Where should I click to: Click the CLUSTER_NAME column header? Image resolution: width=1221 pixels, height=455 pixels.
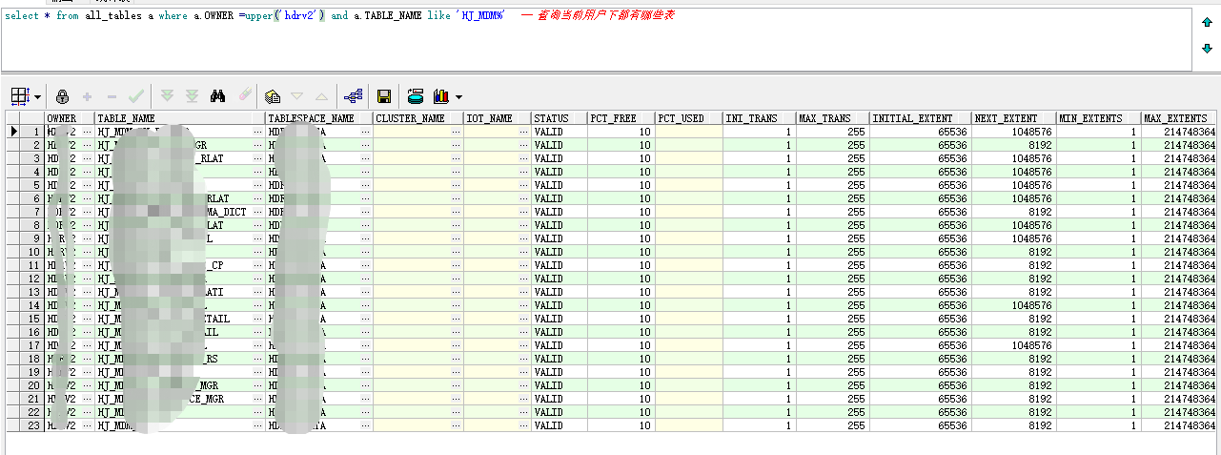(418, 118)
